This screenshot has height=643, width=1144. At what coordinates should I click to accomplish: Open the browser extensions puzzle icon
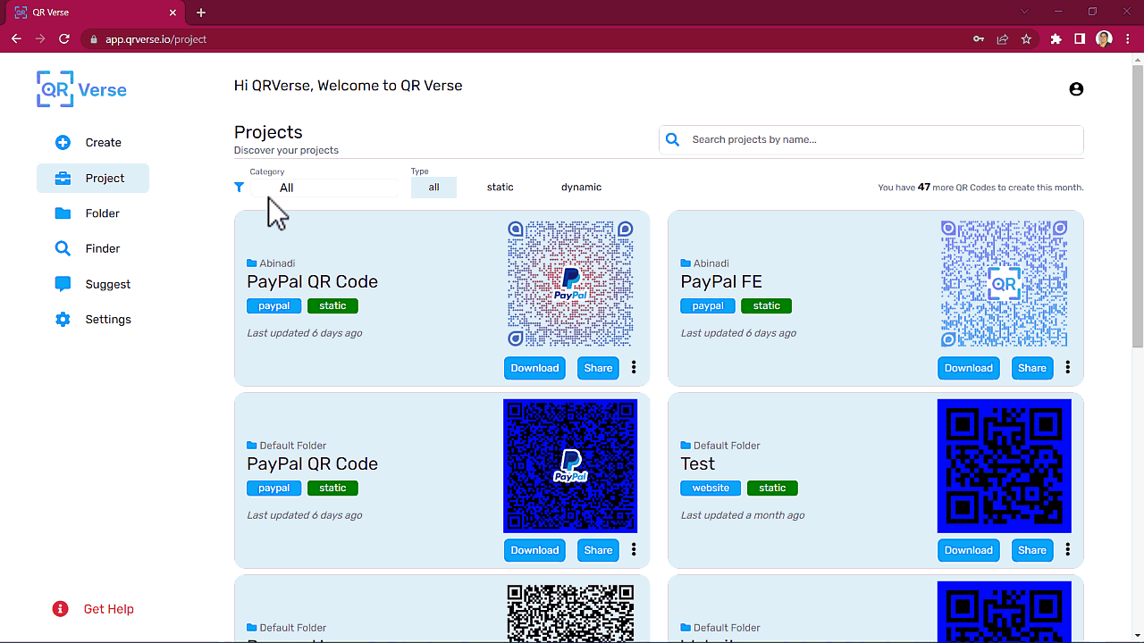pos(1056,39)
